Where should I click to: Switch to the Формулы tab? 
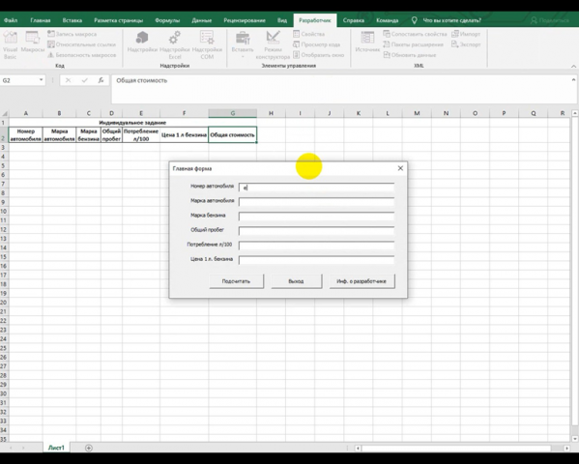pyautogui.click(x=167, y=20)
